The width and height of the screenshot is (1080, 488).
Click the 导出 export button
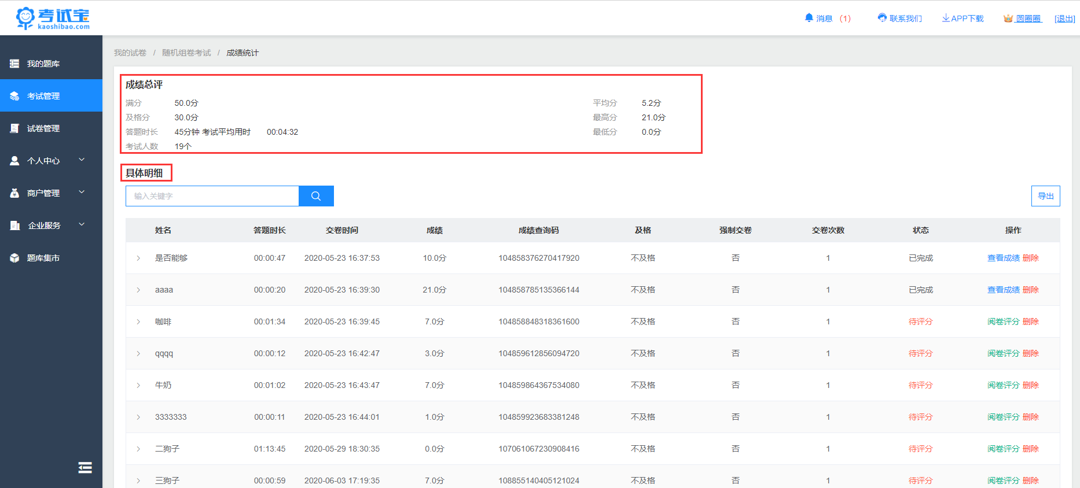pos(1045,196)
